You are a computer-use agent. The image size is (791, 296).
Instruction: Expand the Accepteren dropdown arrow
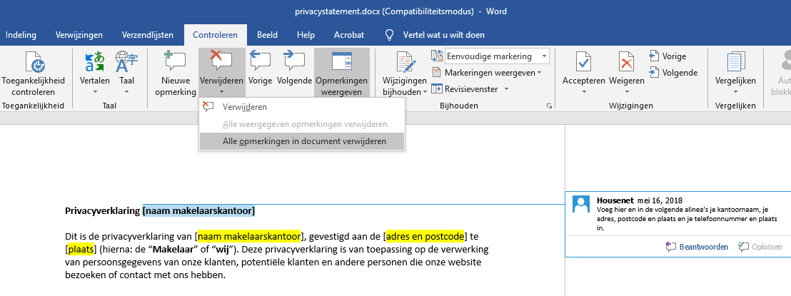tap(584, 92)
